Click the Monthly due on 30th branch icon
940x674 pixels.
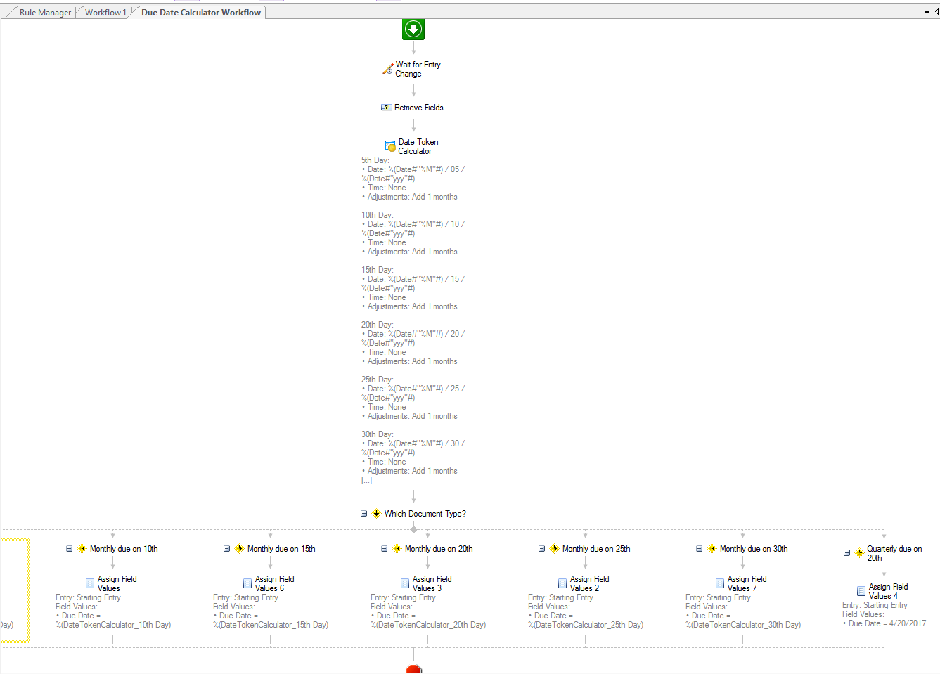point(712,549)
